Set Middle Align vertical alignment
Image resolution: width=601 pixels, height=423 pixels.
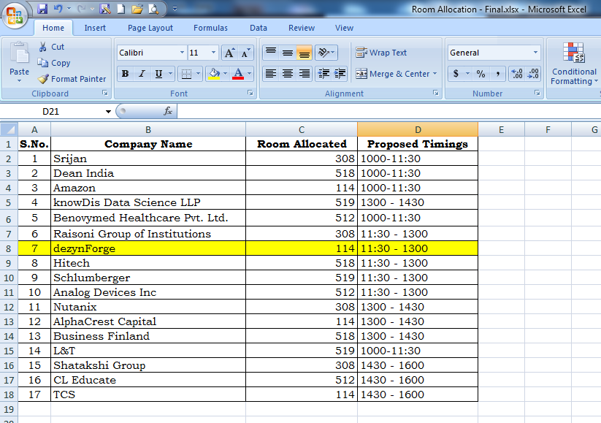(288, 53)
